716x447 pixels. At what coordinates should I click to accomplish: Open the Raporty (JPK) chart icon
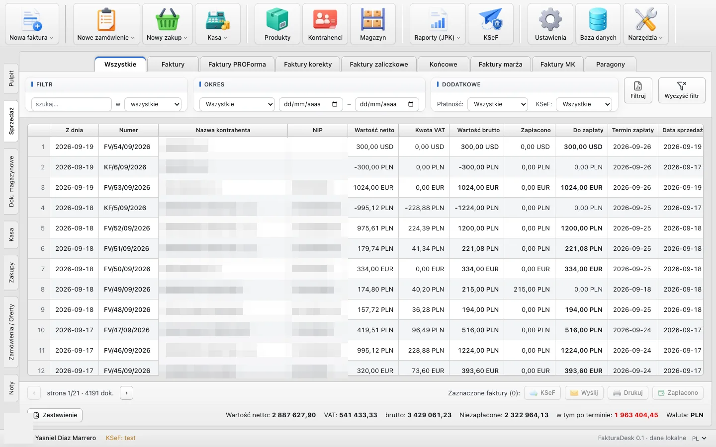click(x=438, y=24)
